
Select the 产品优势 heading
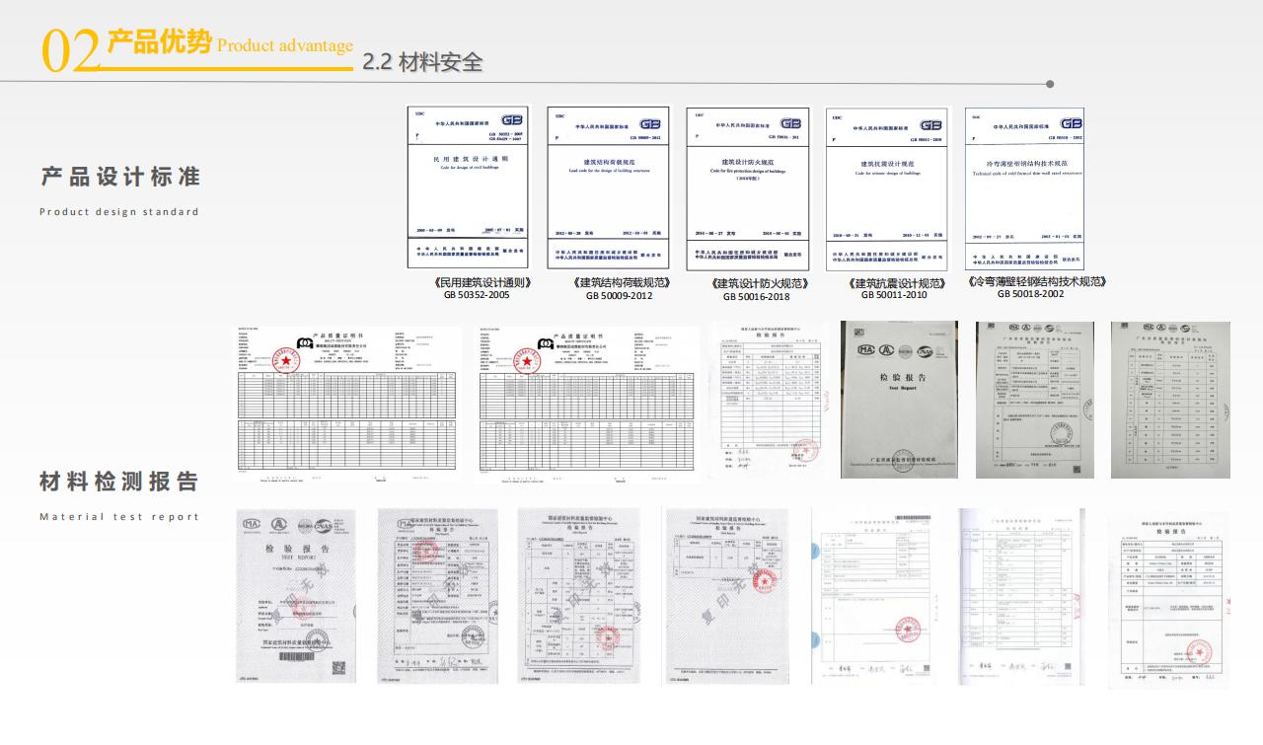[x=159, y=41]
